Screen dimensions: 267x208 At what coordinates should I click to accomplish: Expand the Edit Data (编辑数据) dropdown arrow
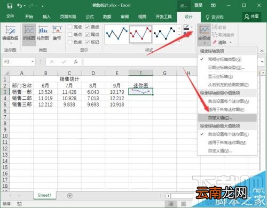pos(11,43)
